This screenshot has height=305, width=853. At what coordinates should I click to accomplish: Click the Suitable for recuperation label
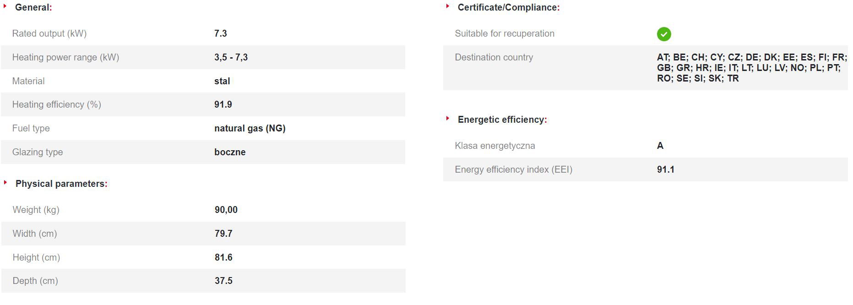coord(504,33)
